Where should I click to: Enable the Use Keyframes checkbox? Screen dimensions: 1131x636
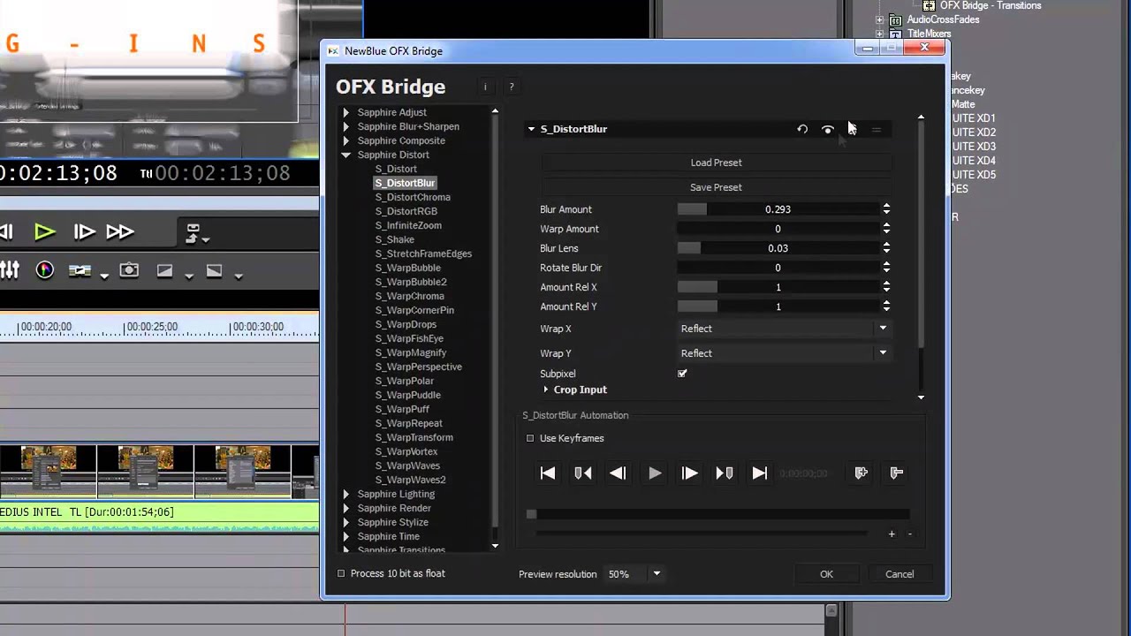click(x=530, y=438)
